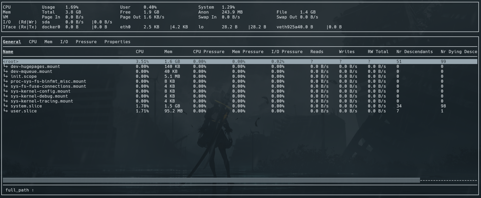The image size is (481, 198).
Task: Click the Nr Descendants column header
Action: tap(415, 52)
